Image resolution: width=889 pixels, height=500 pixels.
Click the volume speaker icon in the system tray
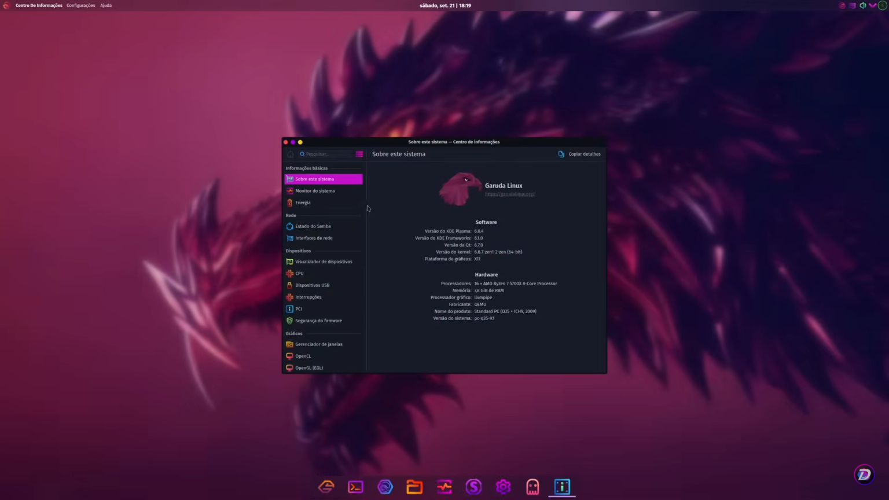pyautogui.click(x=862, y=5)
